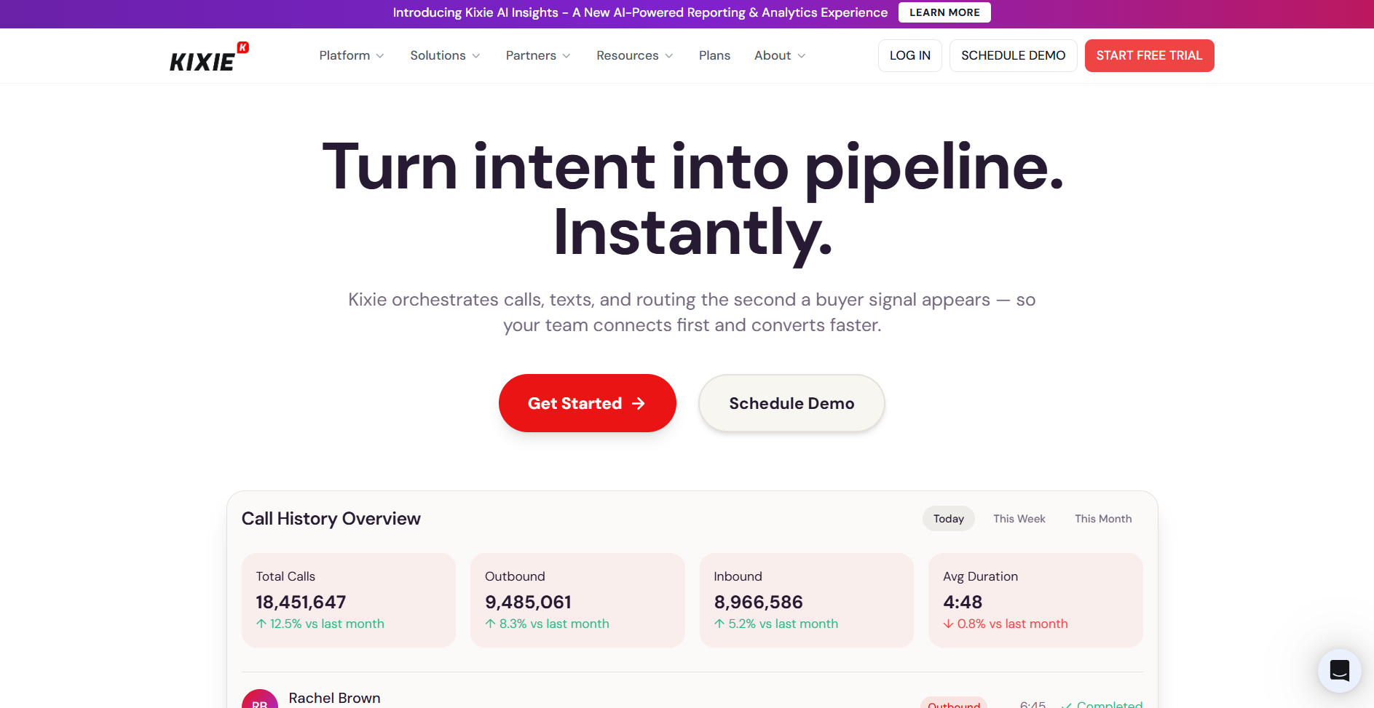Click Rachel Brown's avatar

coord(260,699)
